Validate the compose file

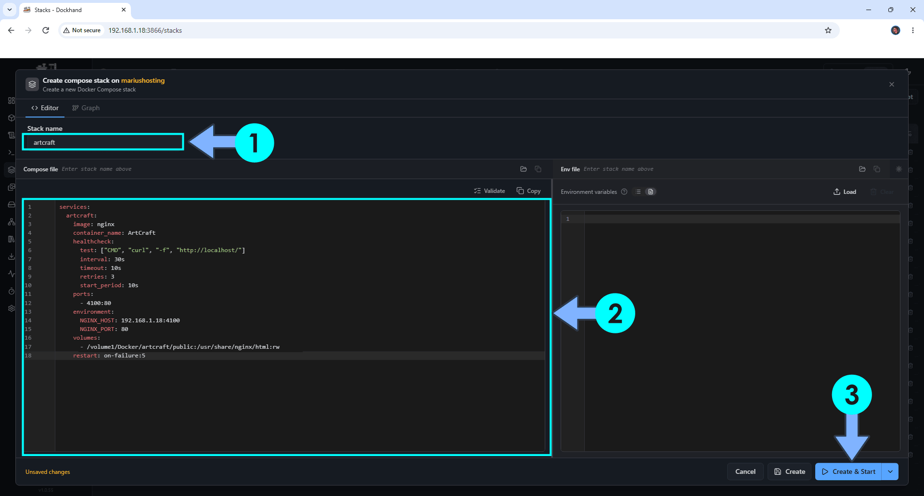tap(489, 191)
